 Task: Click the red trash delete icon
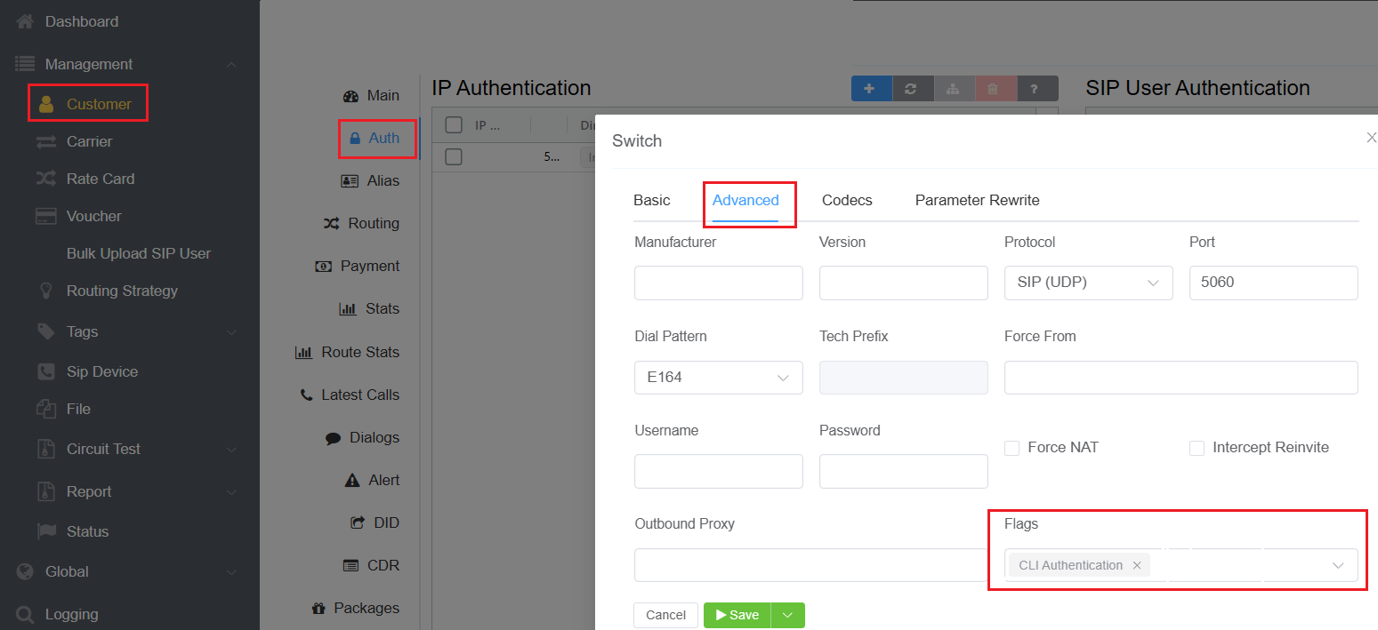pos(995,89)
